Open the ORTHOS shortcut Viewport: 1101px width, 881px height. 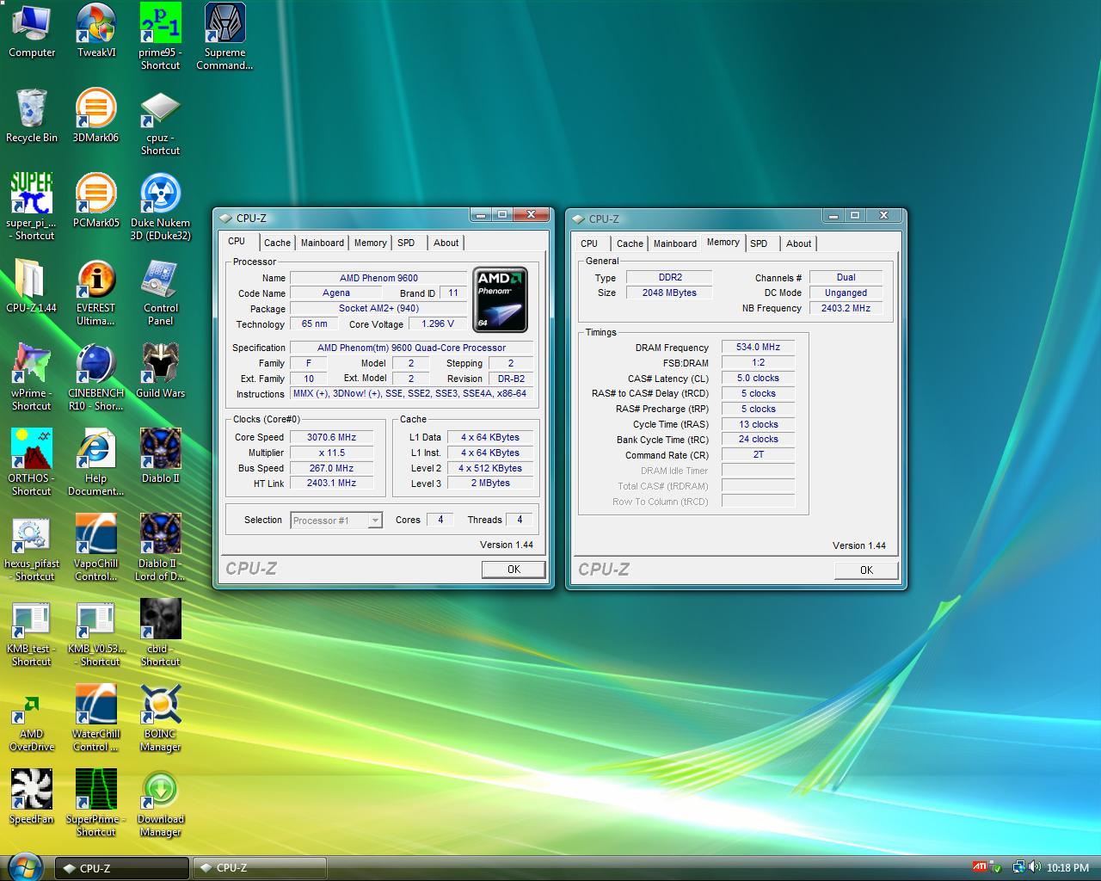click(x=32, y=463)
